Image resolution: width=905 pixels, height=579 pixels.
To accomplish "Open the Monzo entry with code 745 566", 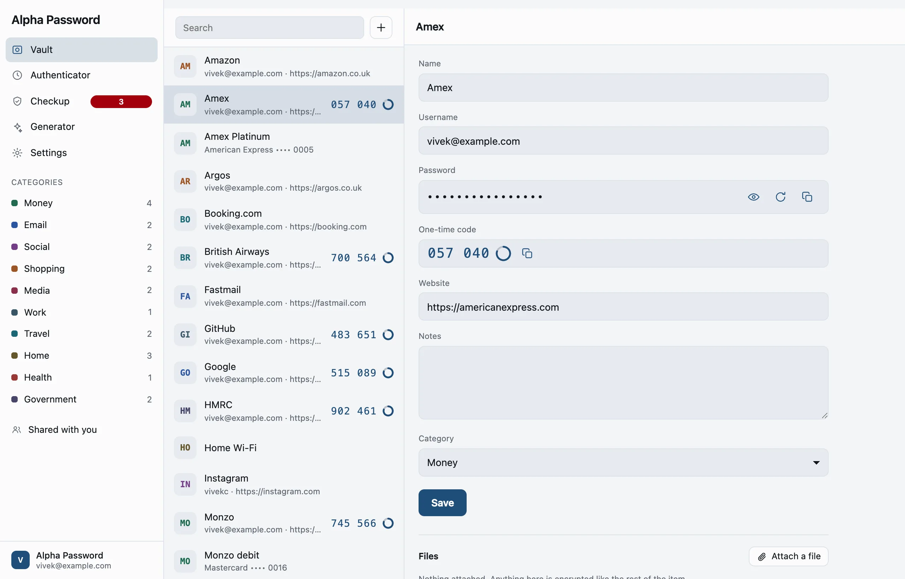I will 284,523.
